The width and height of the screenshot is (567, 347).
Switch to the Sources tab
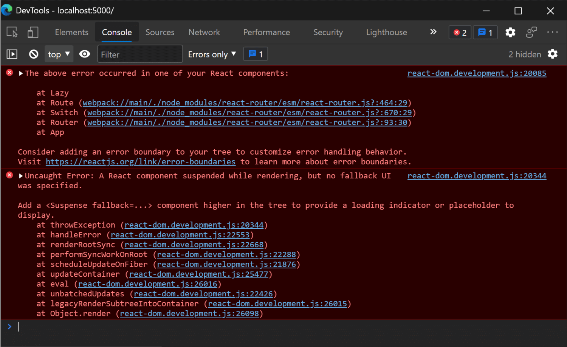point(160,32)
